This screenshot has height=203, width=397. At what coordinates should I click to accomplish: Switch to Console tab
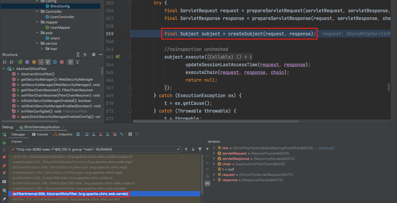coord(40,134)
